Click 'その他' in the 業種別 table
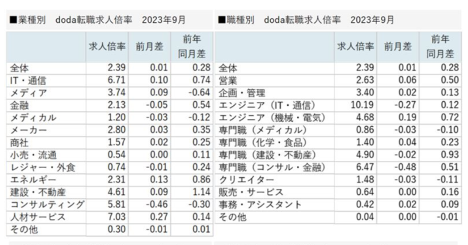This screenshot has width=468, height=245. (24, 230)
